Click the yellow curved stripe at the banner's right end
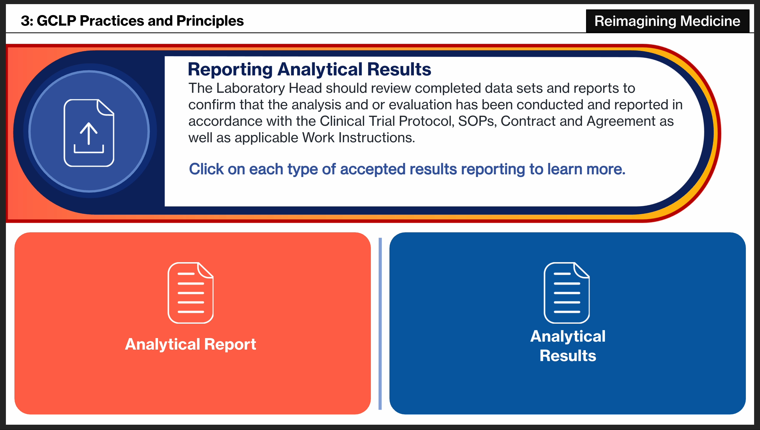The height and width of the screenshot is (430, 760). pyautogui.click(x=715, y=133)
